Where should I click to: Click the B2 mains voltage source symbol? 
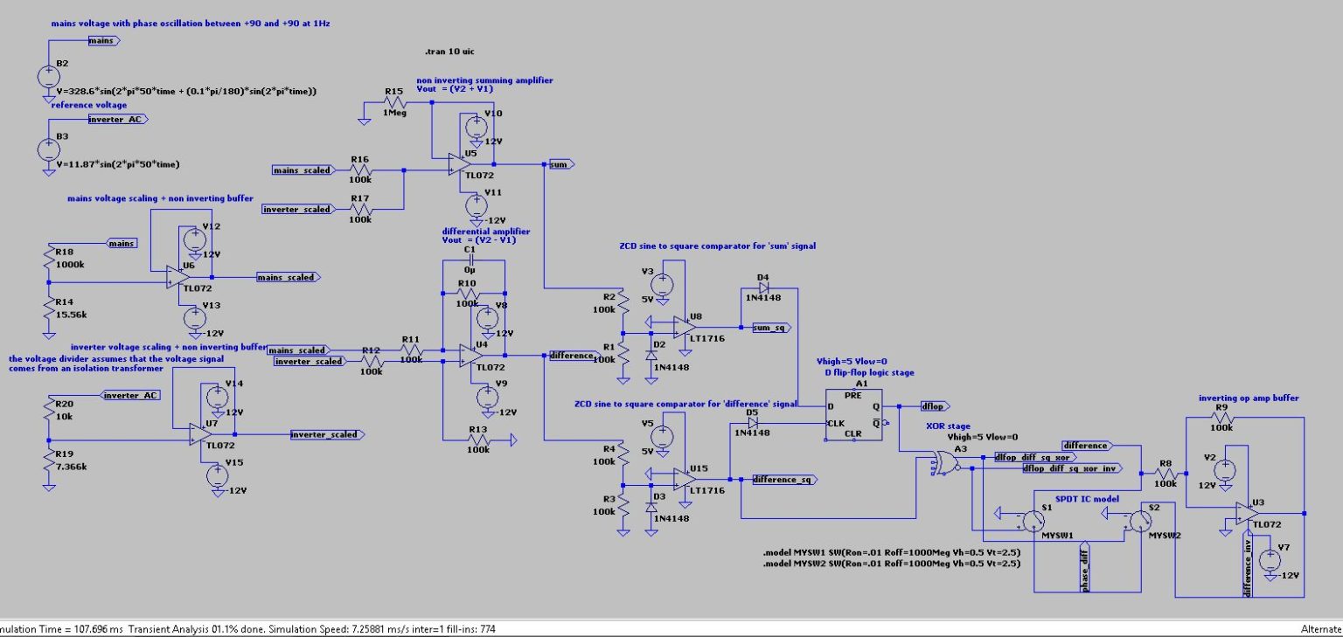(48, 74)
